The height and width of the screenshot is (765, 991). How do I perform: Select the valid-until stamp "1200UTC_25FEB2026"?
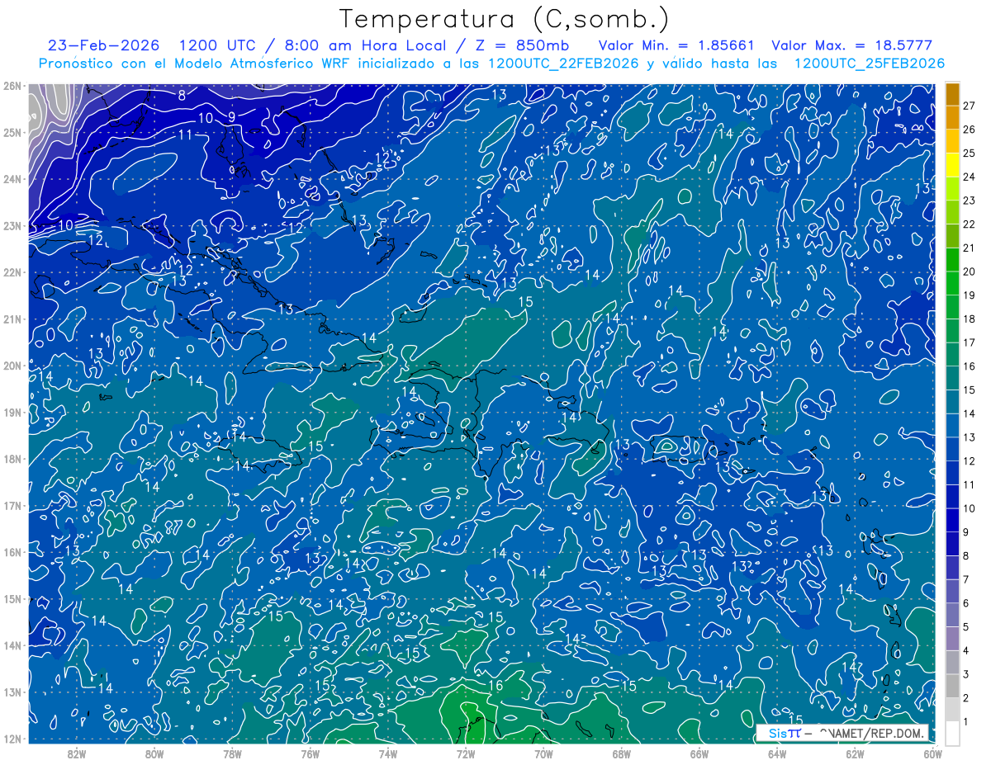[x=869, y=64]
